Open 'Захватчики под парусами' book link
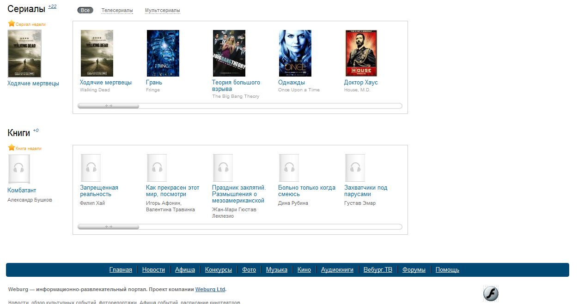Screen dimensions: 578x304 click(366, 191)
